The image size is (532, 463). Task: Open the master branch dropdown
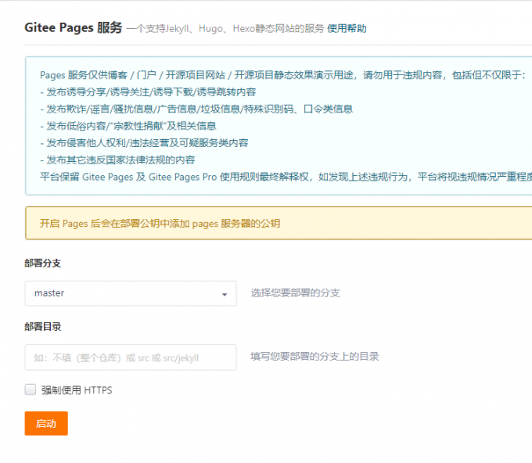131,293
